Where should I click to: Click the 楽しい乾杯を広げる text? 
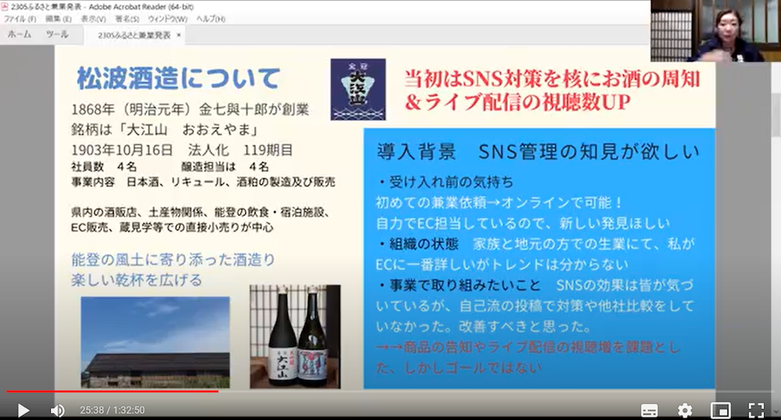tap(137, 280)
